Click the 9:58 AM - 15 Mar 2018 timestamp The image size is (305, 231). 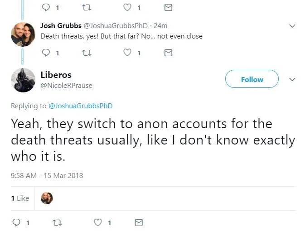47,175
